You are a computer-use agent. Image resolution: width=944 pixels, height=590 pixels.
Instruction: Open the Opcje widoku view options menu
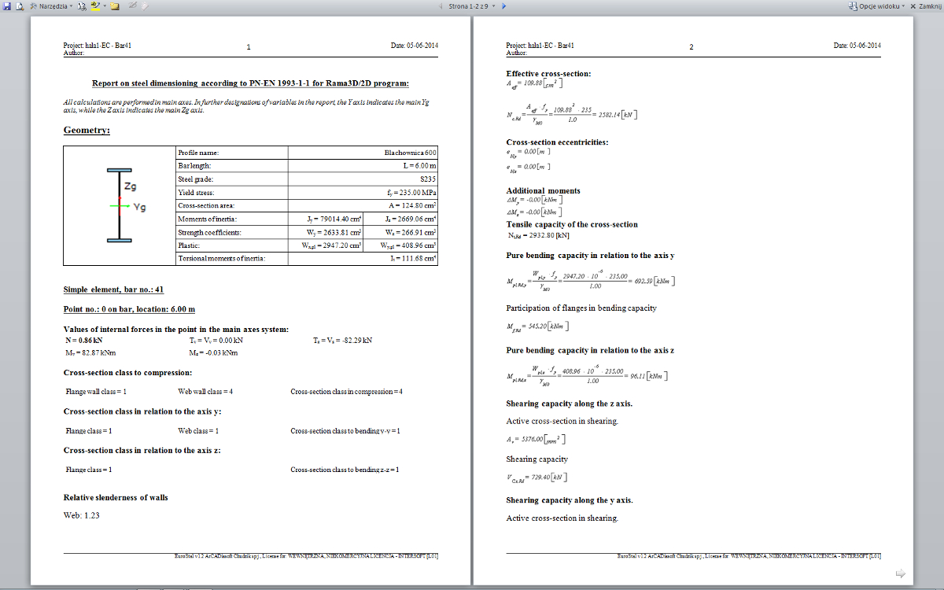pos(876,6)
